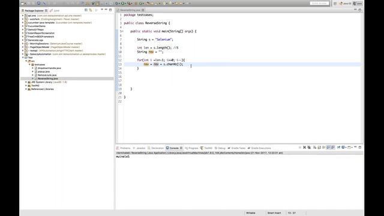Click the 13 : 37 cursor position indicator
Image resolution: width=384 pixels, height=216 pixels.
coord(292,213)
